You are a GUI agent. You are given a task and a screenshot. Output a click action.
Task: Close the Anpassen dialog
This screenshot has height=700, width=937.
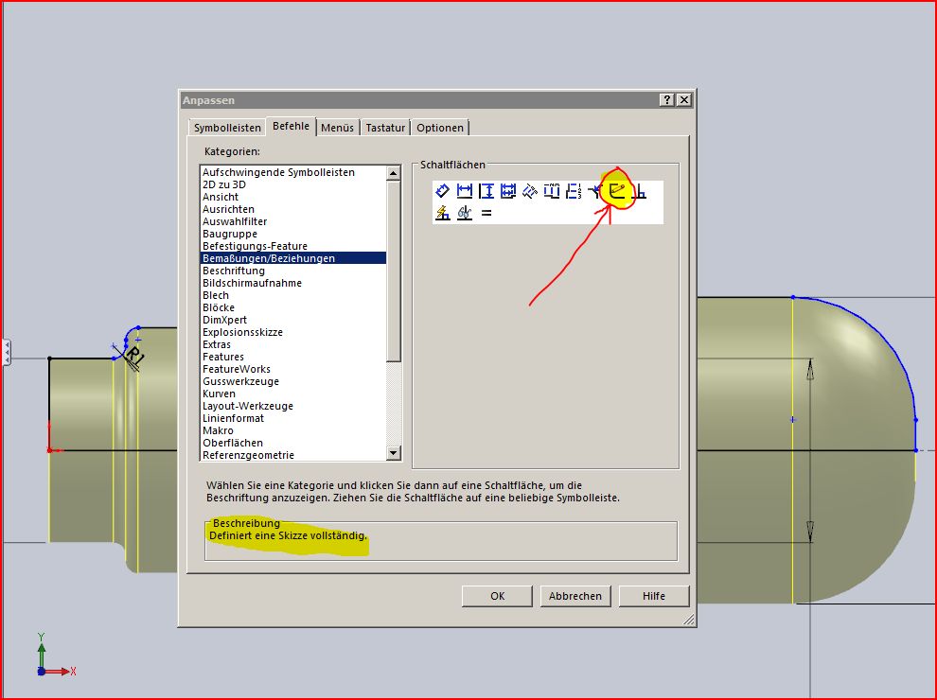[x=684, y=99]
